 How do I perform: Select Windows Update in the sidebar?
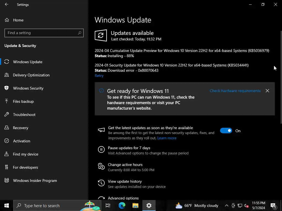pyautogui.click(x=28, y=62)
